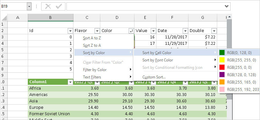This screenshot has width=260, height=120.
Task: Select column G header
Action: point(203,18)
